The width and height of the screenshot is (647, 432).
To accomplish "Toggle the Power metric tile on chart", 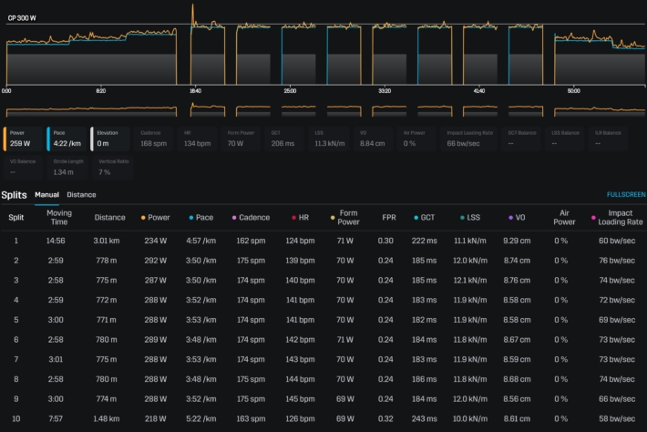I will click(22, 138).
